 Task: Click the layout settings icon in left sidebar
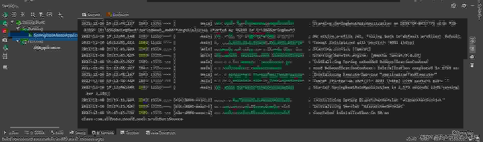pyautogui.click(x=5, y=56)
